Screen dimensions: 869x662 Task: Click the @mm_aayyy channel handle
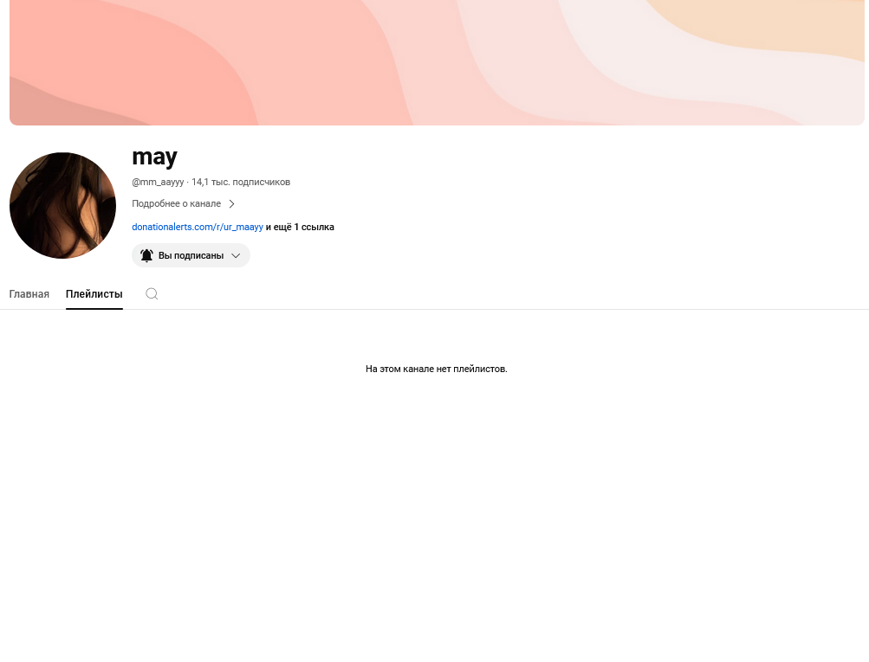(x=158, y=182)
